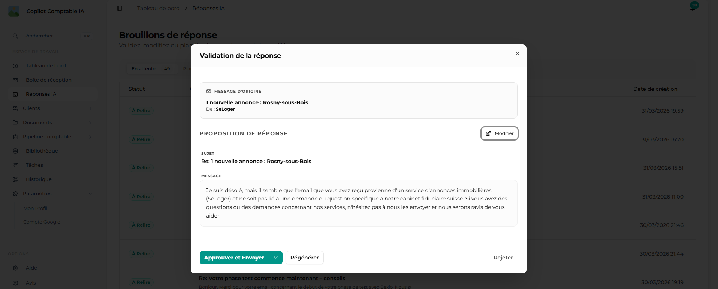The width and height of the screenshot is (718, 289).
Task: Click the Tâches list icon
Action: pyautogui.click(x=15, y=165)
